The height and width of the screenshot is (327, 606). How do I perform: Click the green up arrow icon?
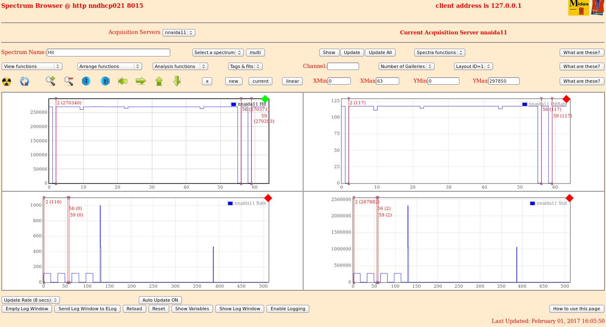click(x=159, y=81)
